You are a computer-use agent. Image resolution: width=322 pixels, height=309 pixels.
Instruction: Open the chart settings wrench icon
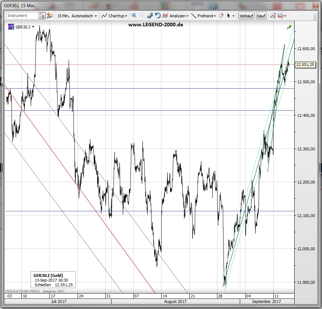coord(273,16)
